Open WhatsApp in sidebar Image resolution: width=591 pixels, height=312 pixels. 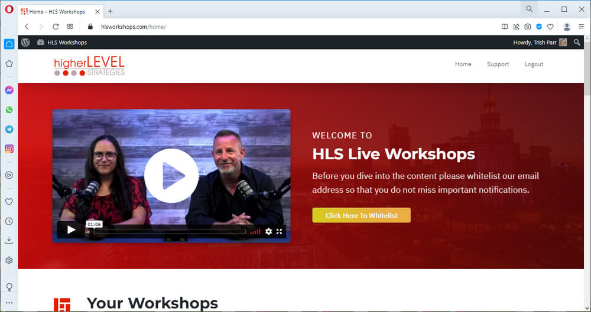click(x=9, y=110)
